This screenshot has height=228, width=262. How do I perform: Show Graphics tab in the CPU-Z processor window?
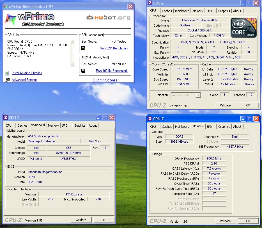tap(224, 11)
